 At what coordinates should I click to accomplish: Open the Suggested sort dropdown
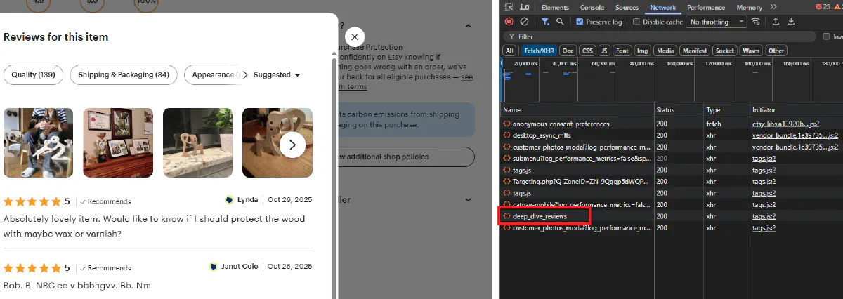tap(277, 75)
